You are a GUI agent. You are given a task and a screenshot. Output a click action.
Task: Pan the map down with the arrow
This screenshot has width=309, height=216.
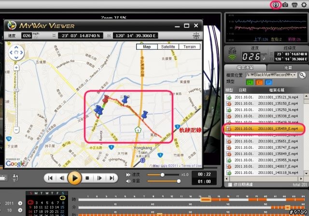point(16,58)
